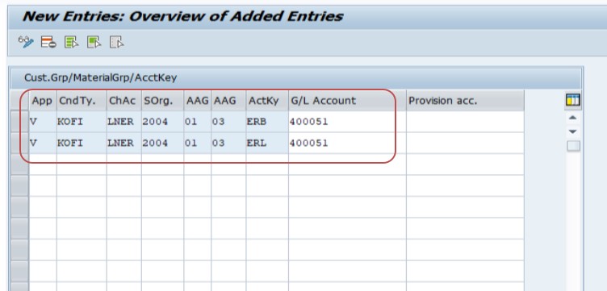Open the table settings configuration icon
Image resolution: width=607 pixels, height=291 pixels.
tap(573, 100)
